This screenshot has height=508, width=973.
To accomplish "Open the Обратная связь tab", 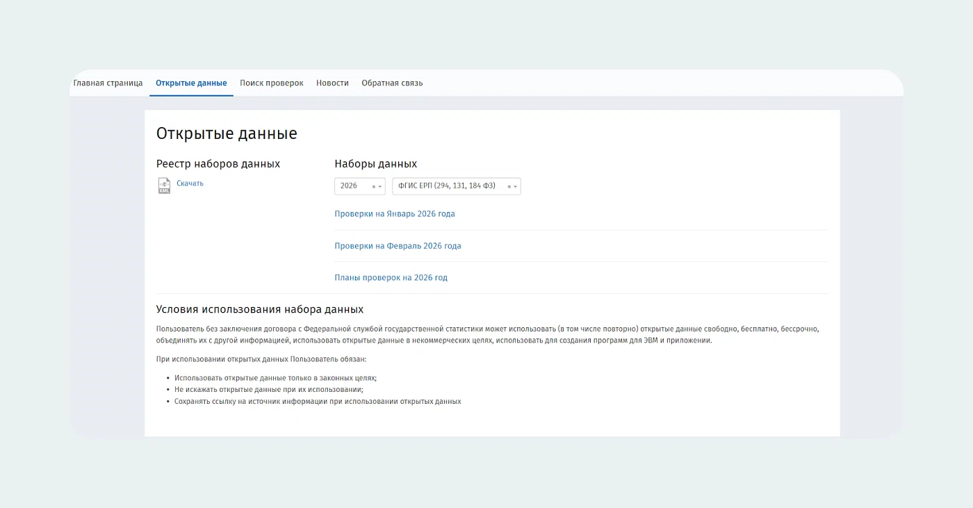I will click(392, 83).
